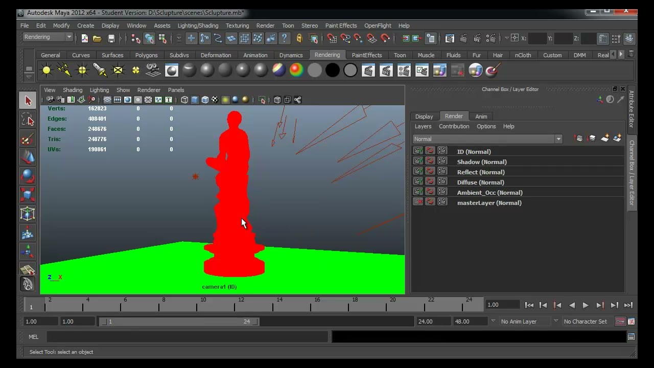Toggle Auto Key at range slider end
Image resolution: width=654 pixels, height=368 pixels.
[x=620, y=321]
